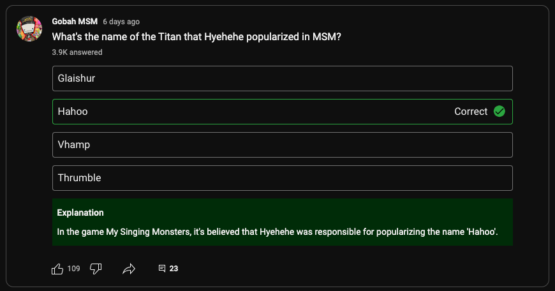Open the Gobah MSM channel avatar

pos(30,28)
